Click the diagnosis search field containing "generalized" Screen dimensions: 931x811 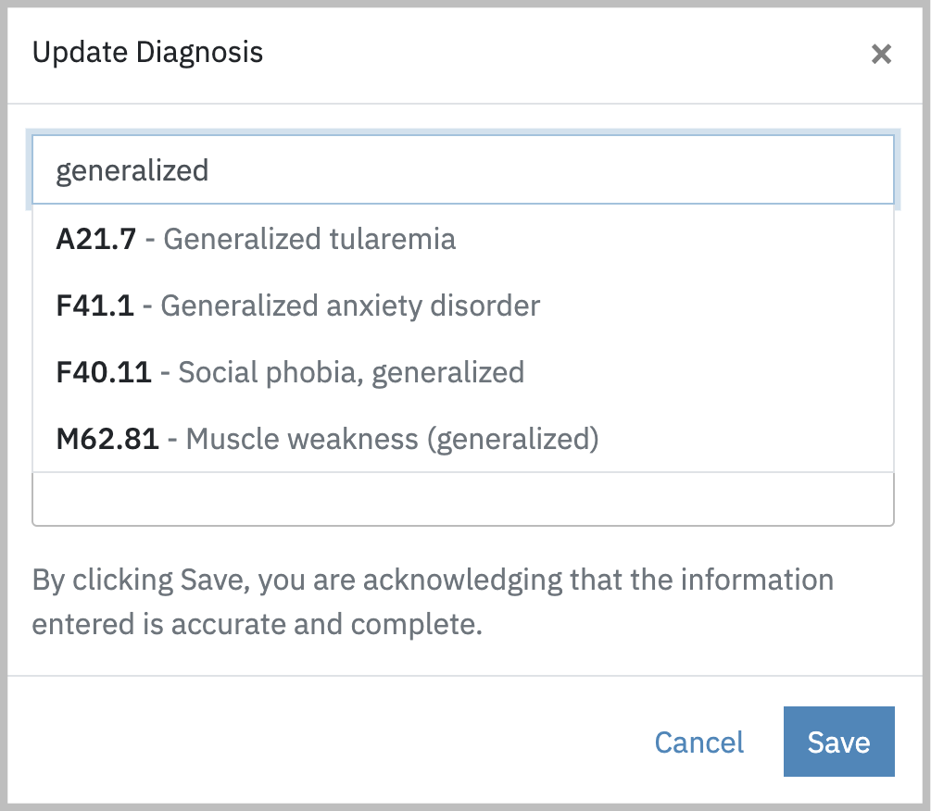[x=463, y=170]
